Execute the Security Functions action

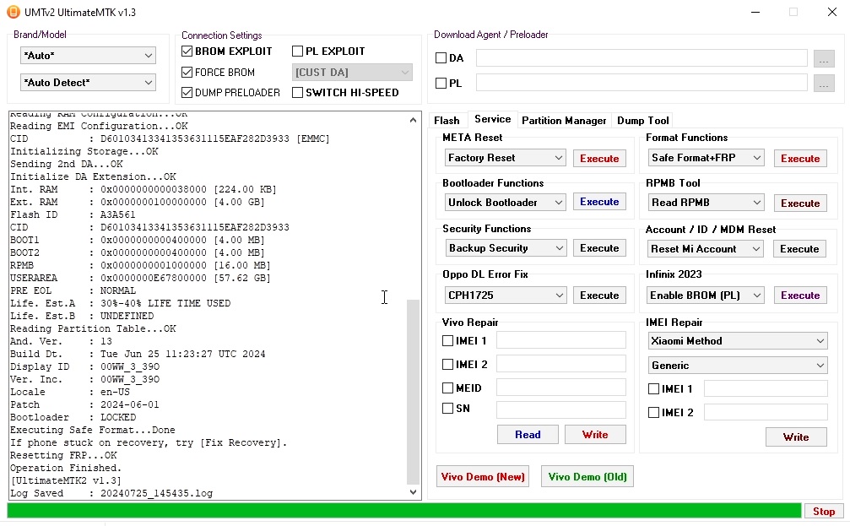[599, 248]
